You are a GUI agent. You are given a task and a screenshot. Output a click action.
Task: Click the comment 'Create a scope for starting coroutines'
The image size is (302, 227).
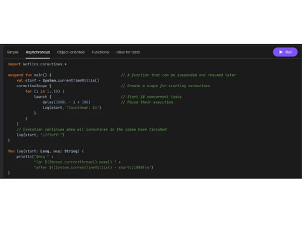point(165,86)
